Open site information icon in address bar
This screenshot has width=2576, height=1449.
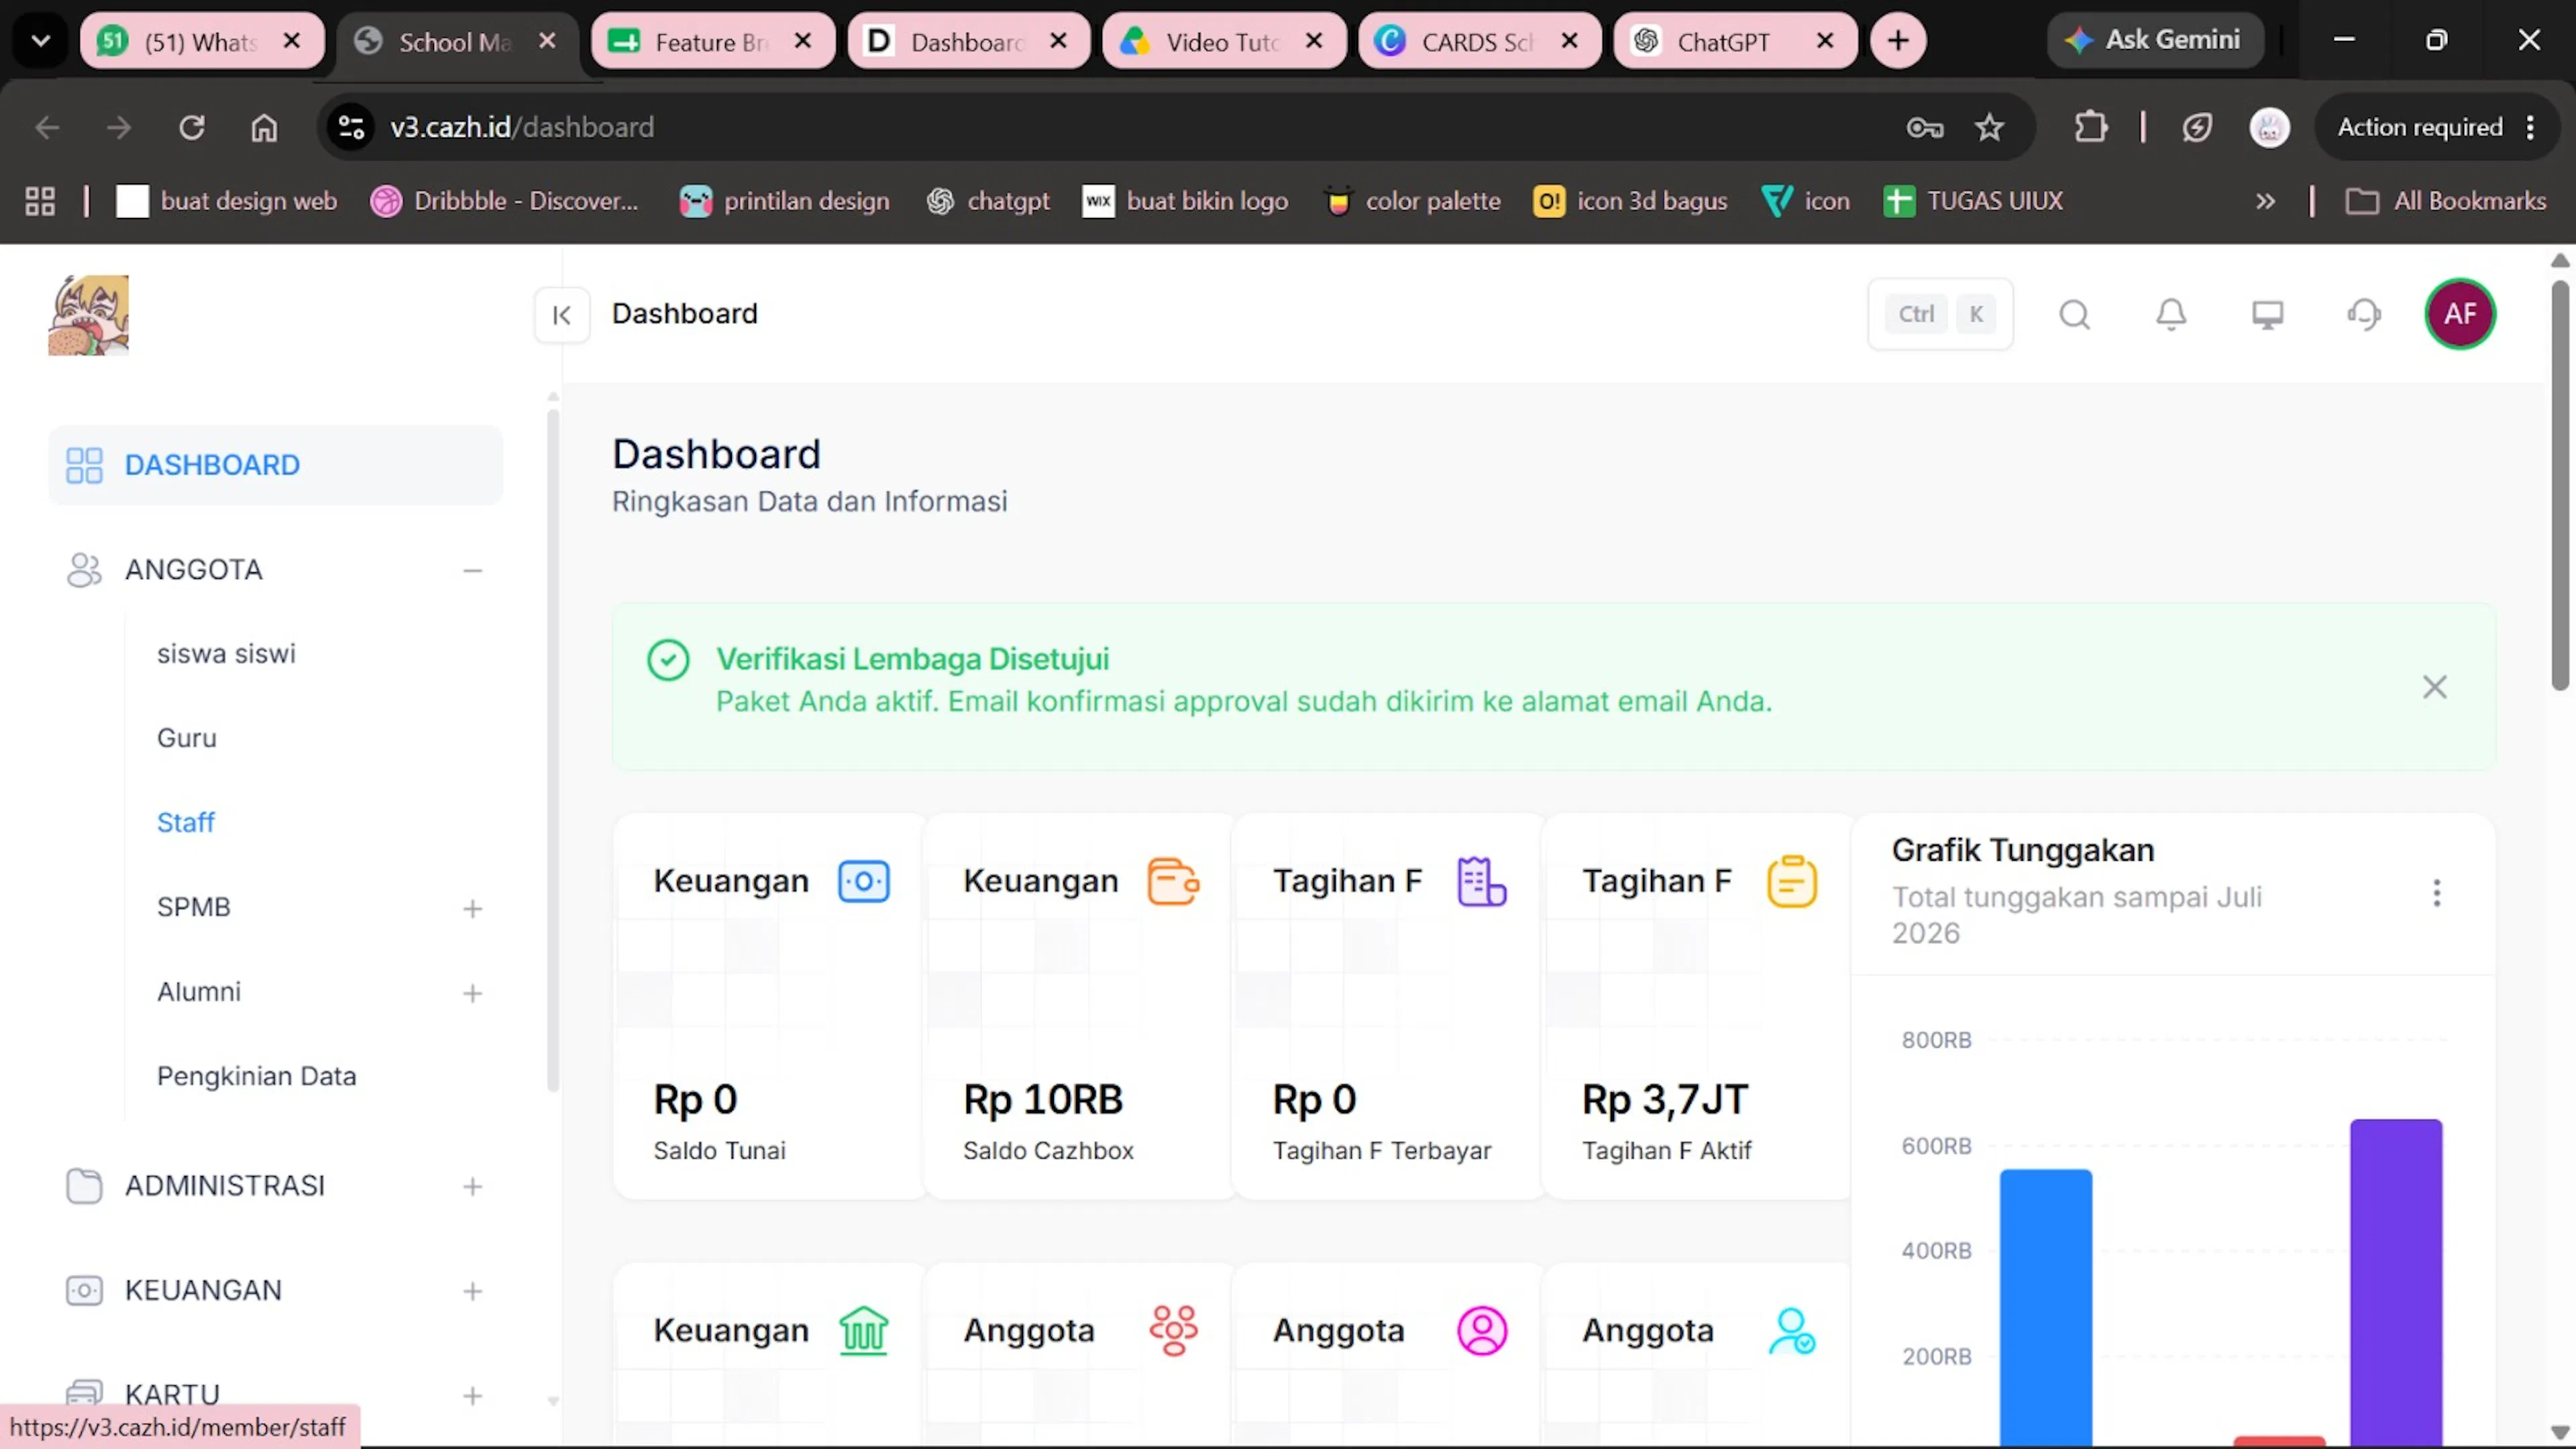351,127
